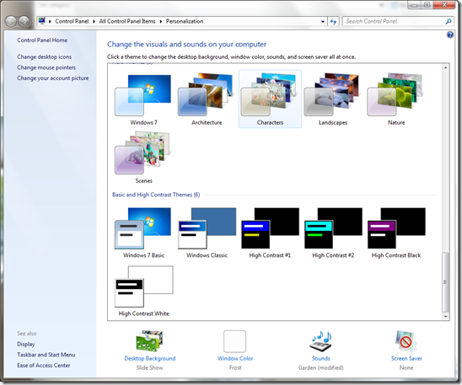Click in the Search Control Panel field
Viewport: 462px width, 385px height.
[x=395, y=21]
